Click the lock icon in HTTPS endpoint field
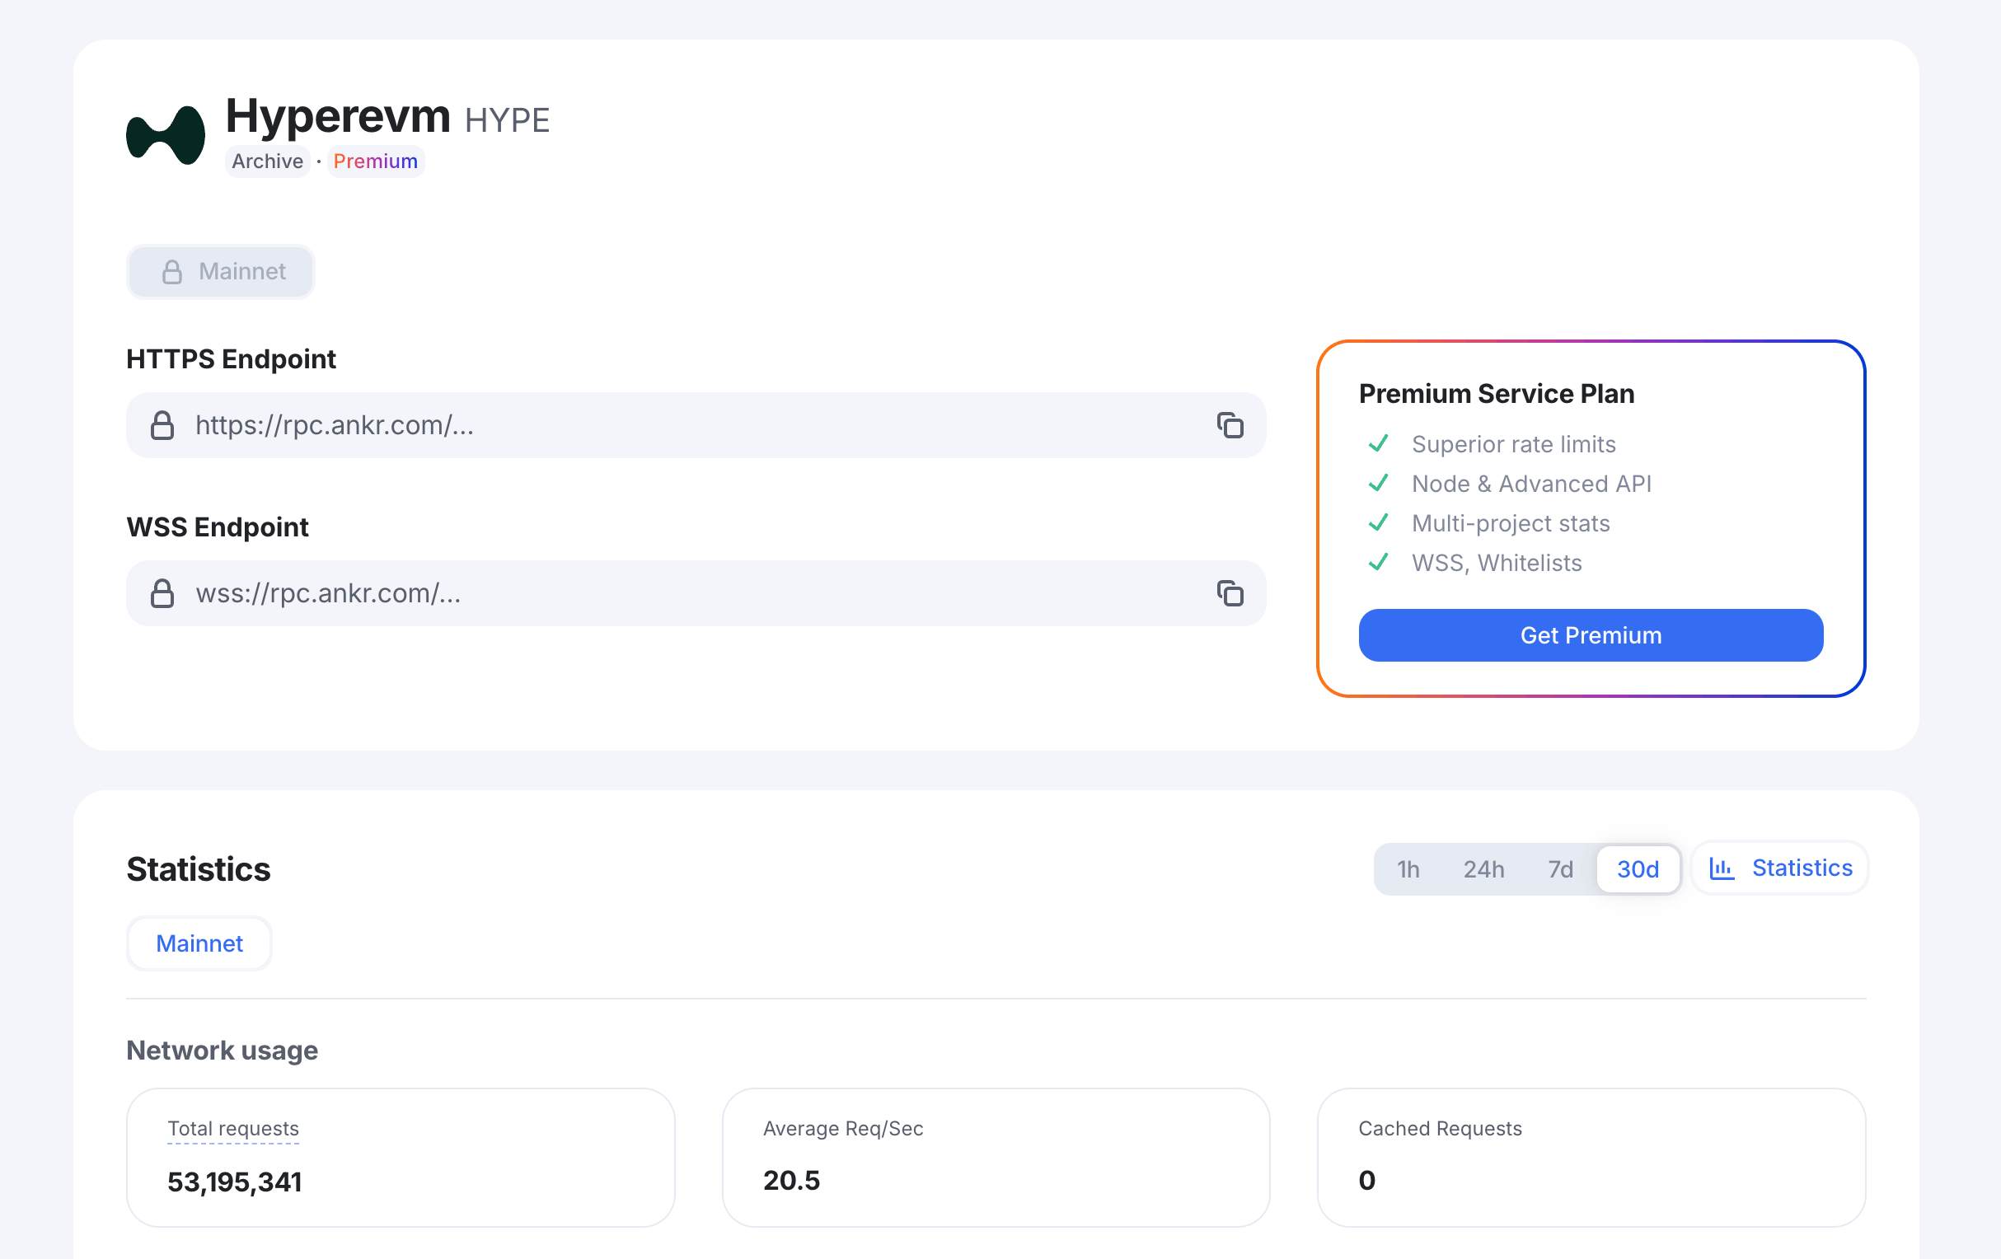This screenshot has width=2001, height=1259. click(x=162, y=425)
